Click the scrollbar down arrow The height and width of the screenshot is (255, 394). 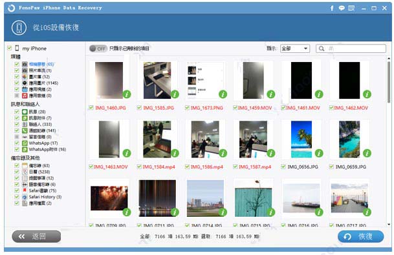(389, 225)
